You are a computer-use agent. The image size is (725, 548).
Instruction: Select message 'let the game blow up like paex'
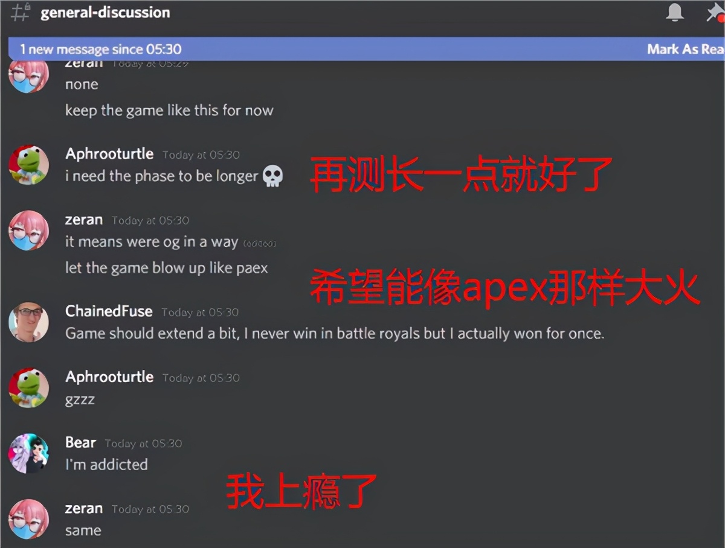pos(166,268)
